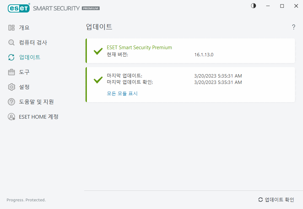The image size is (303, 209).
Task: Click the checkmark next to 마지막 업데이트
Action: pyautogui.click(x=98, y=79)
